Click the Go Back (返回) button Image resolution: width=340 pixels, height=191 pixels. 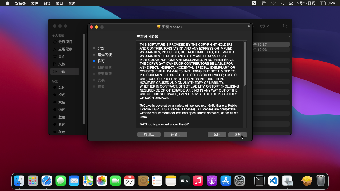[217, 134]
